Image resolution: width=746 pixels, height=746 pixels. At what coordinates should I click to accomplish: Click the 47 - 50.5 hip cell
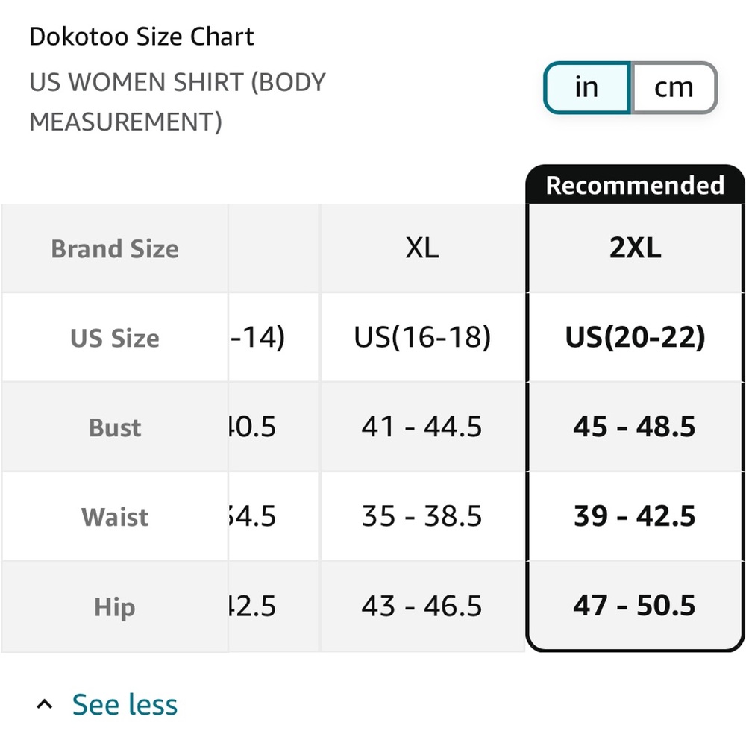point(635,606)
